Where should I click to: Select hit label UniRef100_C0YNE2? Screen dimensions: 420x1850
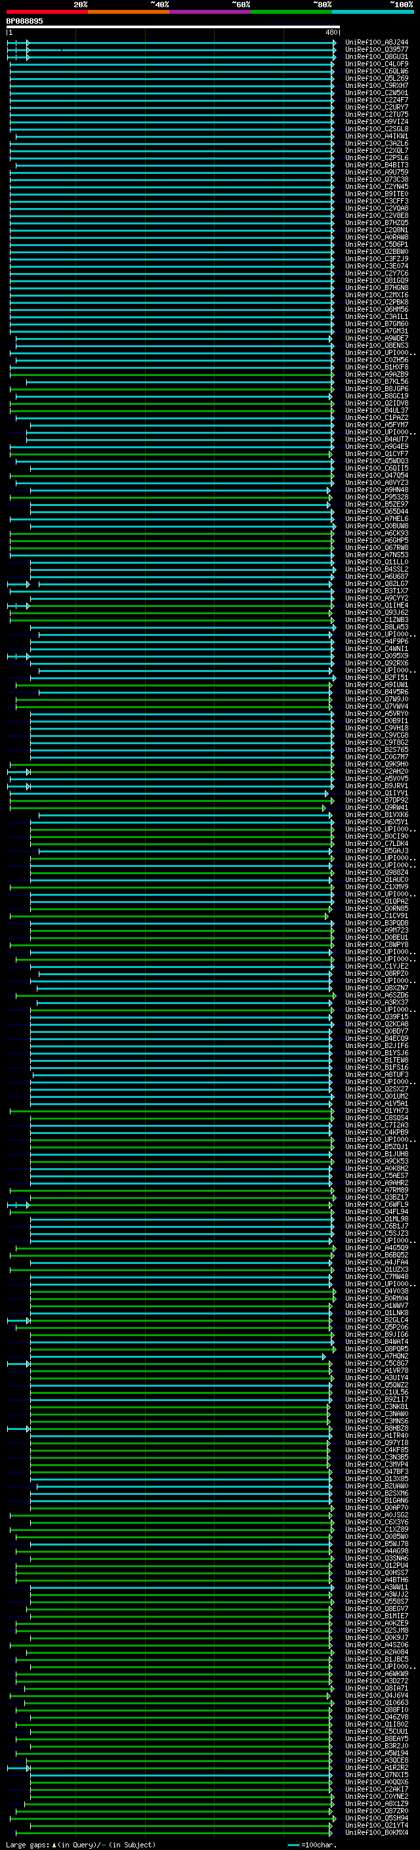377,1796
